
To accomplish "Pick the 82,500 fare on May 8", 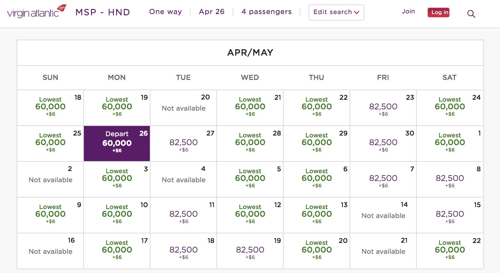I will [x=449, y=179].
